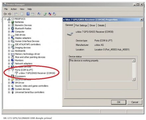Viewport: 146px width, 120px height.
Task: Click the Network adapters icon
Action: click(13, 64)
